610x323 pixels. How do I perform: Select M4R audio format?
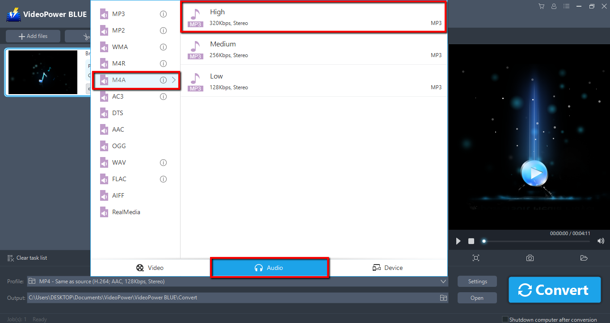point(136,63)
